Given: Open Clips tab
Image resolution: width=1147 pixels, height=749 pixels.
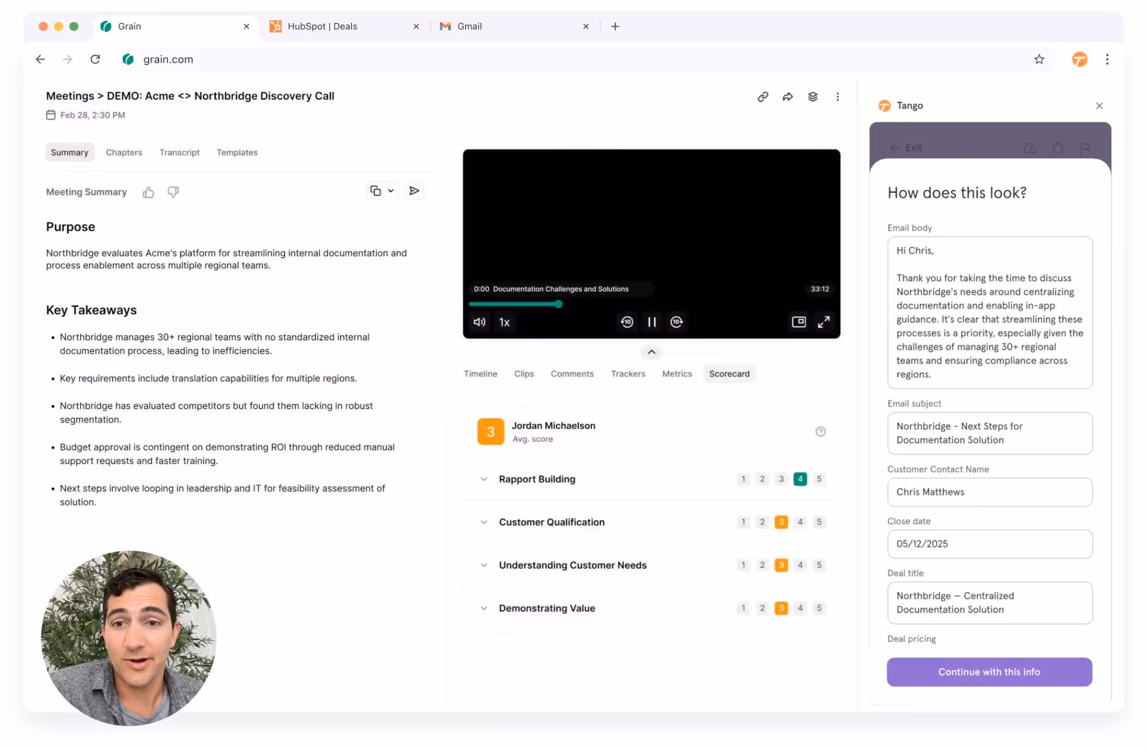Looking at the screenshot, I should pos(524,374).
